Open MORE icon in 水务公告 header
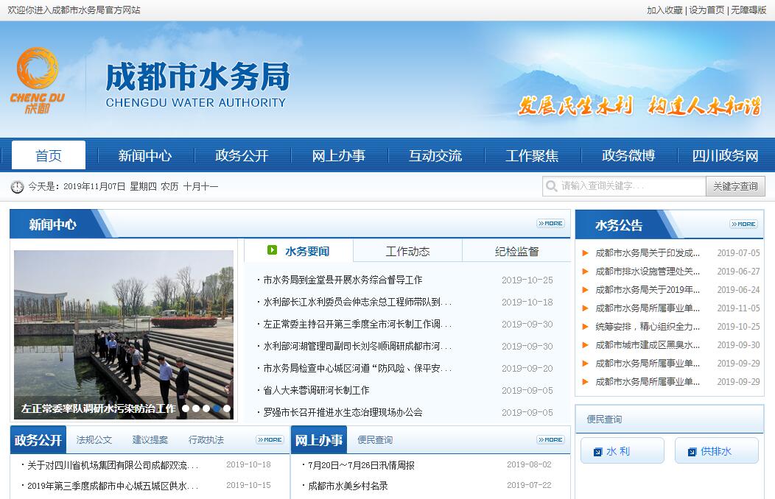 click(x=743, y=224)
